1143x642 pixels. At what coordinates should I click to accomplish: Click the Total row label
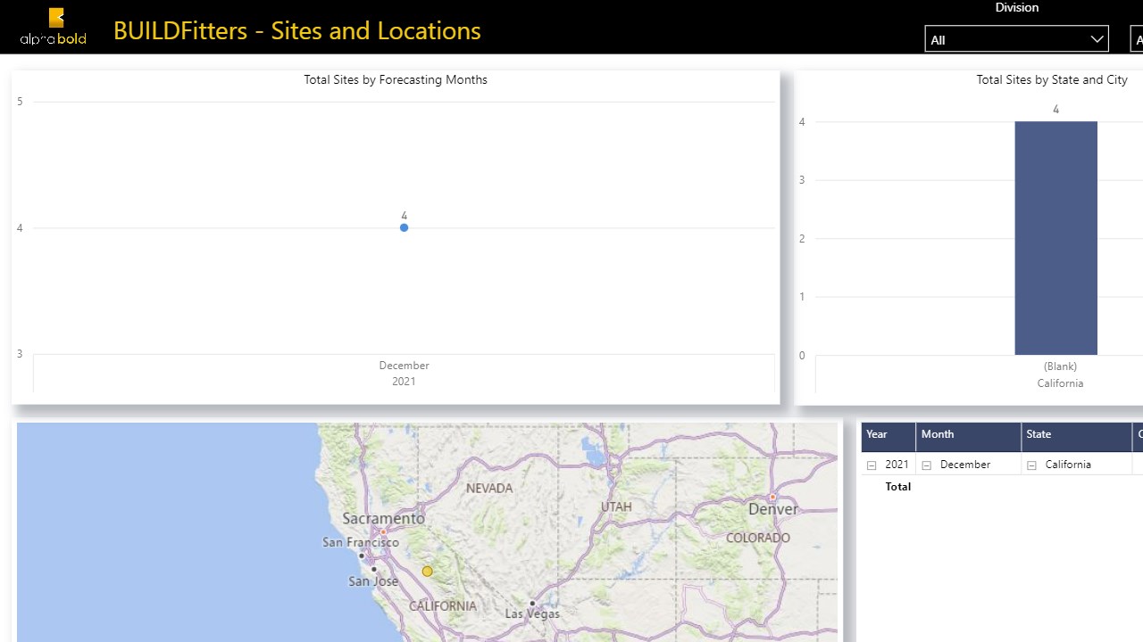click(897, 487)
